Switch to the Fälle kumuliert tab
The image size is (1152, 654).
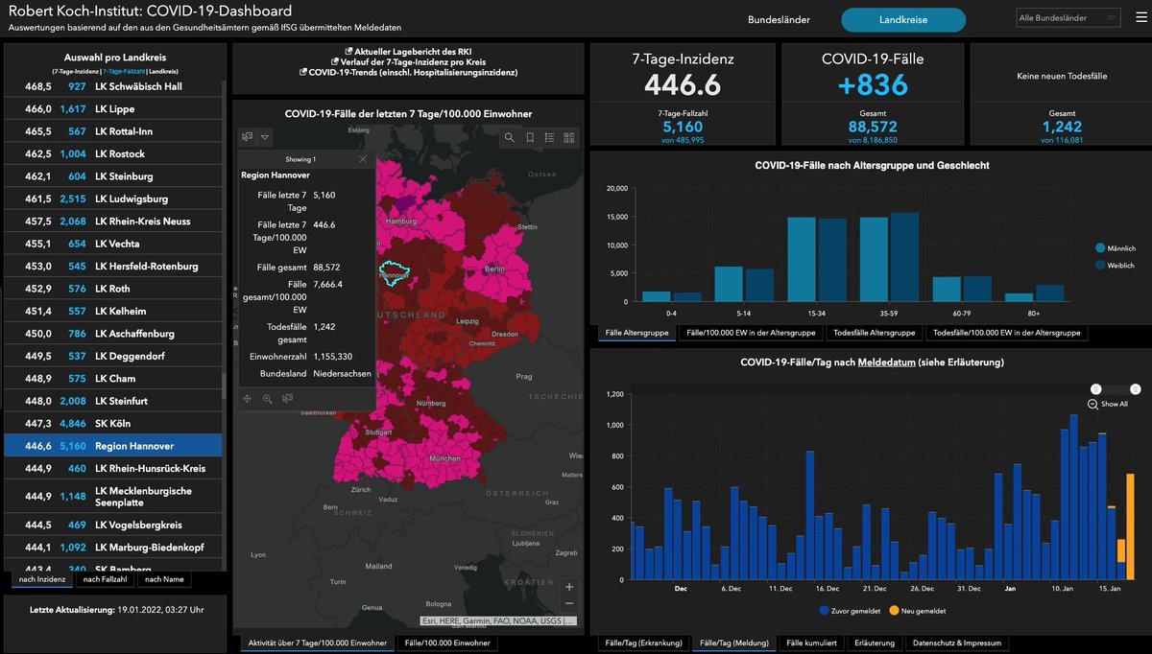(x=811, y=642)
